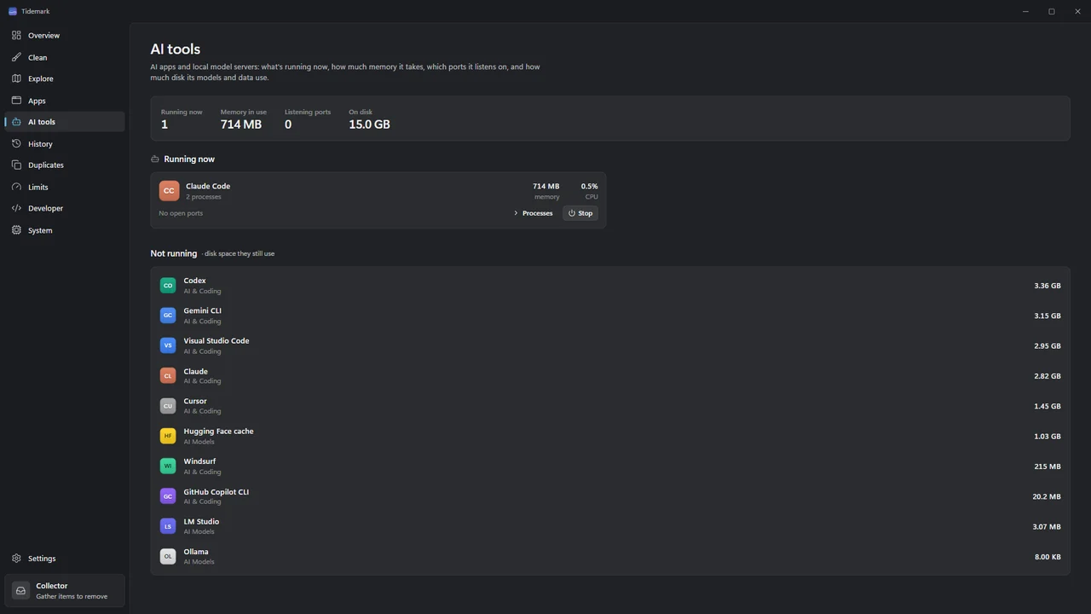Click the Hugging Face cache HF badge
Screen dimensions: 1091x614
[x=168, y=436]
